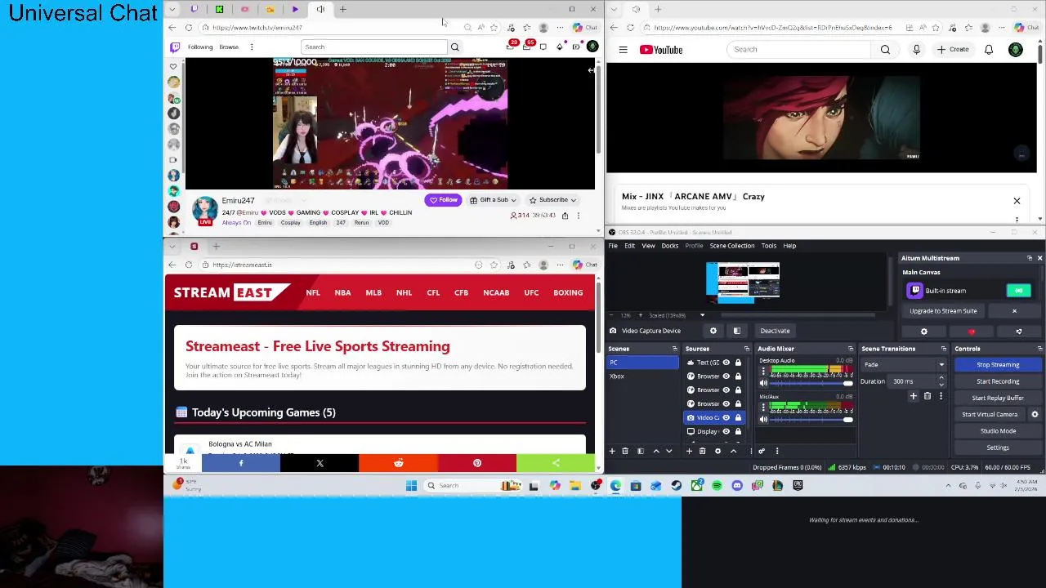Open NBA tab on Streameast
The width and height of the screenshot is (1046, 588).
click(x=342, y=292)
